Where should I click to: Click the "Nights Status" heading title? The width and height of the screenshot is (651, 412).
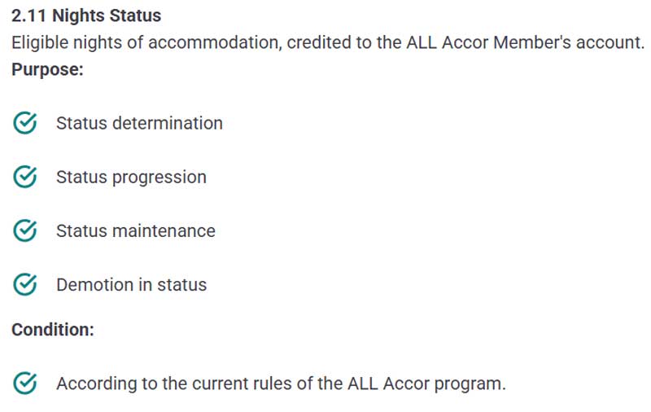(107, 15)
